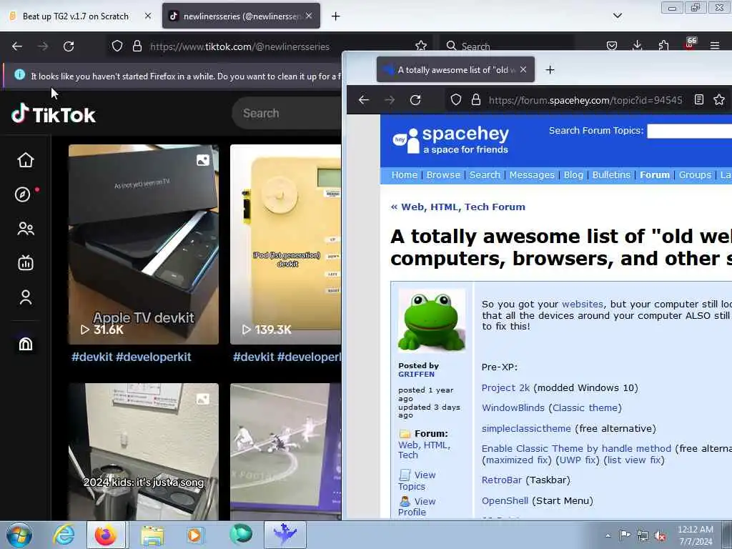The height and width of the screenshot is (549, 732).
Task: Open the Project 2k link
Action: click(505, 388)
